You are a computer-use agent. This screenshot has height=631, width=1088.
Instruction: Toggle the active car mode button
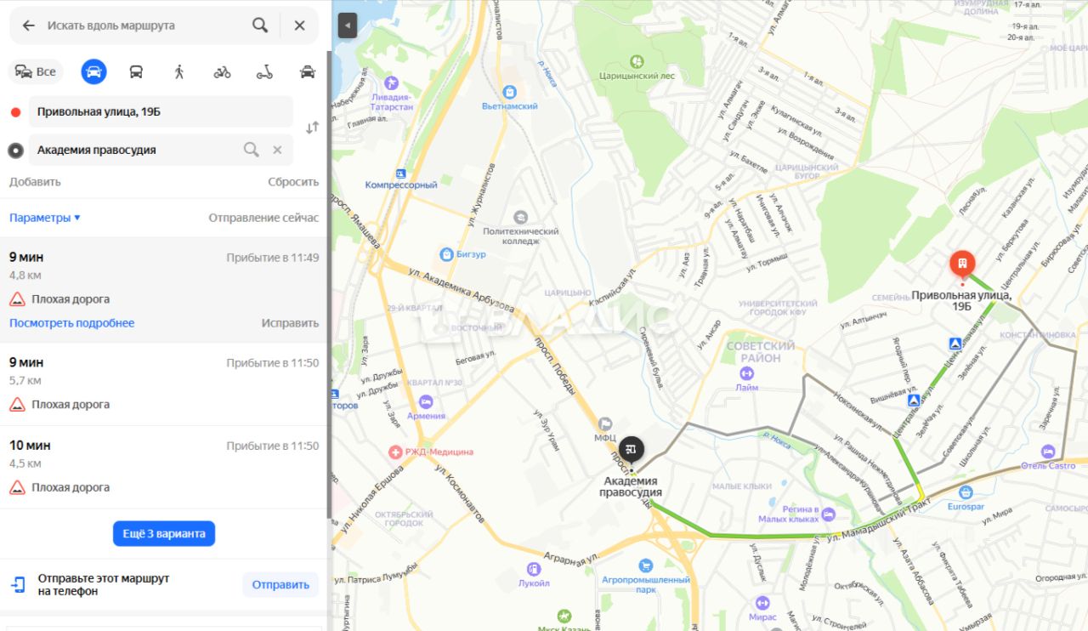(x=94, y=71)
